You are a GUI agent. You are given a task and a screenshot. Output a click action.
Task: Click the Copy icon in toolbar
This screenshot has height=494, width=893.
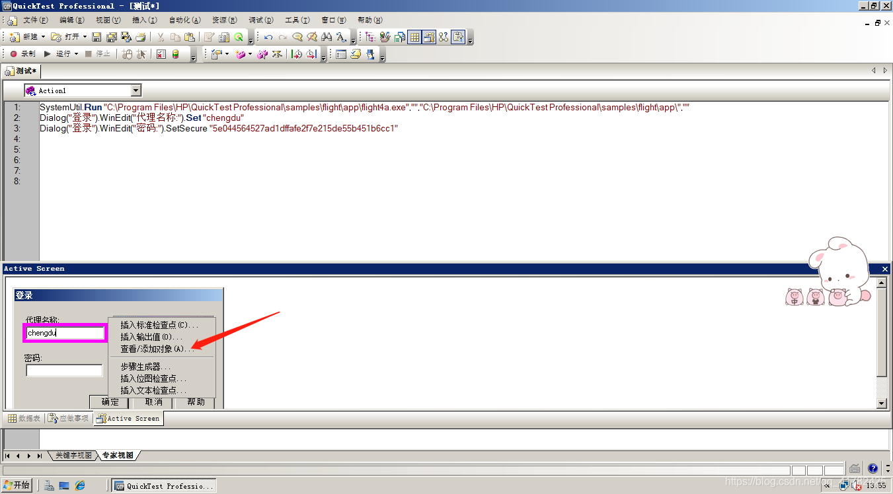pyautogui.click(x=175, y=37)
